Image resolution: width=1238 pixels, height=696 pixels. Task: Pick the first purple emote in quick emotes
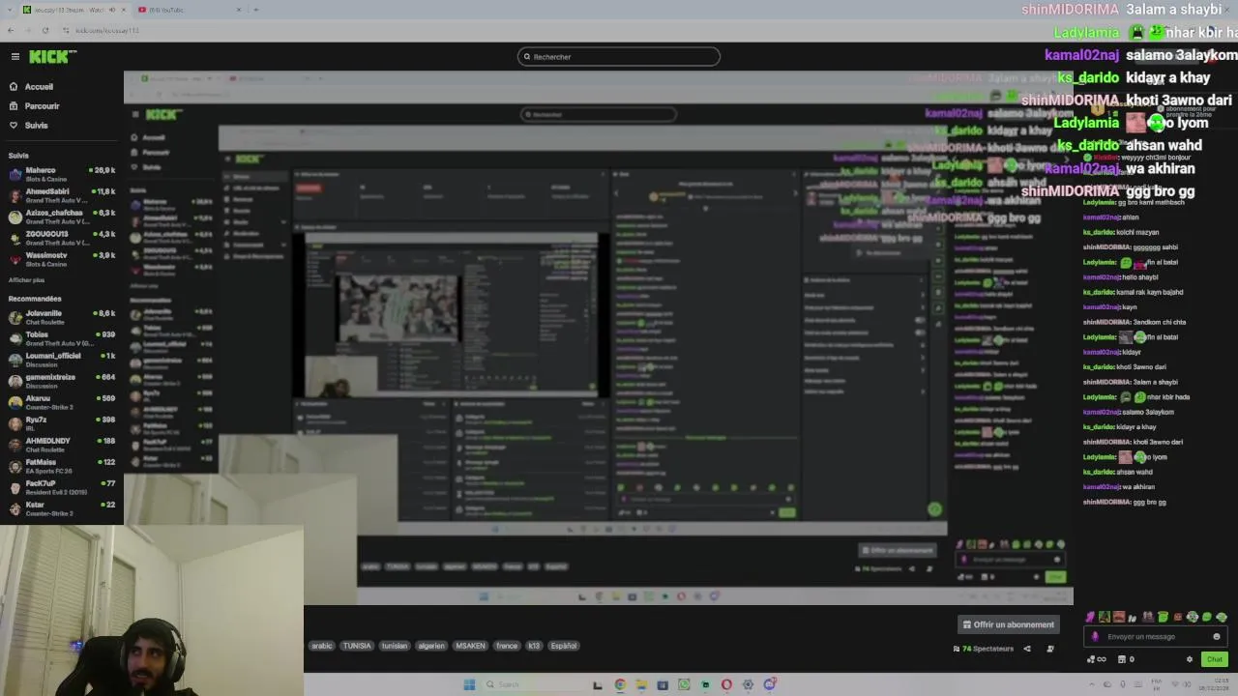pyautogui.click(x=1090, y=617)
